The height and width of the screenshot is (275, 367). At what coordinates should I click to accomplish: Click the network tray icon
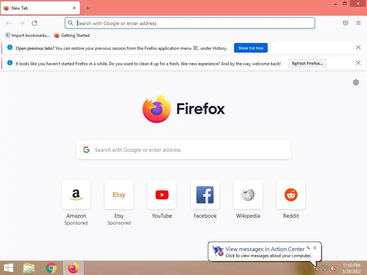324,268
